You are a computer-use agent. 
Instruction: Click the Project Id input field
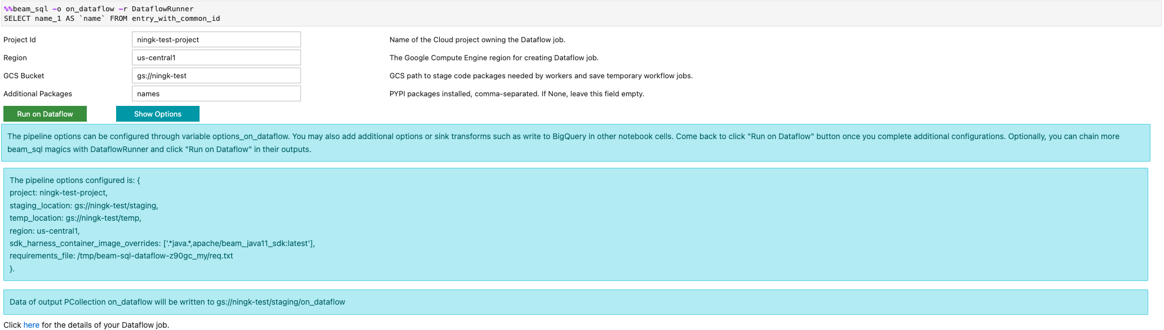coord(216,39)
